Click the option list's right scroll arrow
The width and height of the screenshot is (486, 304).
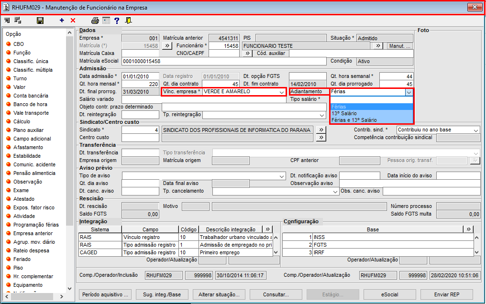point(61,296)
